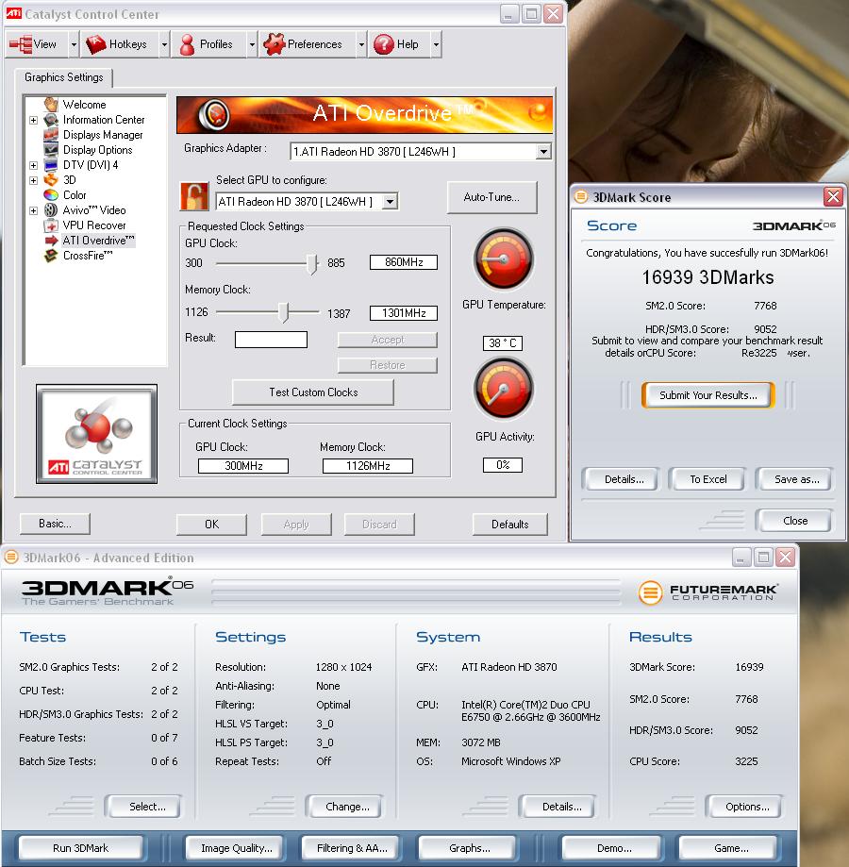Click the Defaults button
849x867 pixels.
(x=509, y=525)
